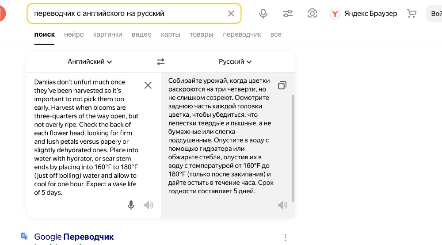The width and height of the screenshot is (442, 245).
Task: Switch to the переводчик tab
Action: tap(242, 34)
